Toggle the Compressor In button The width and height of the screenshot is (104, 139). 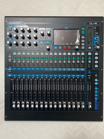[48, 38]
